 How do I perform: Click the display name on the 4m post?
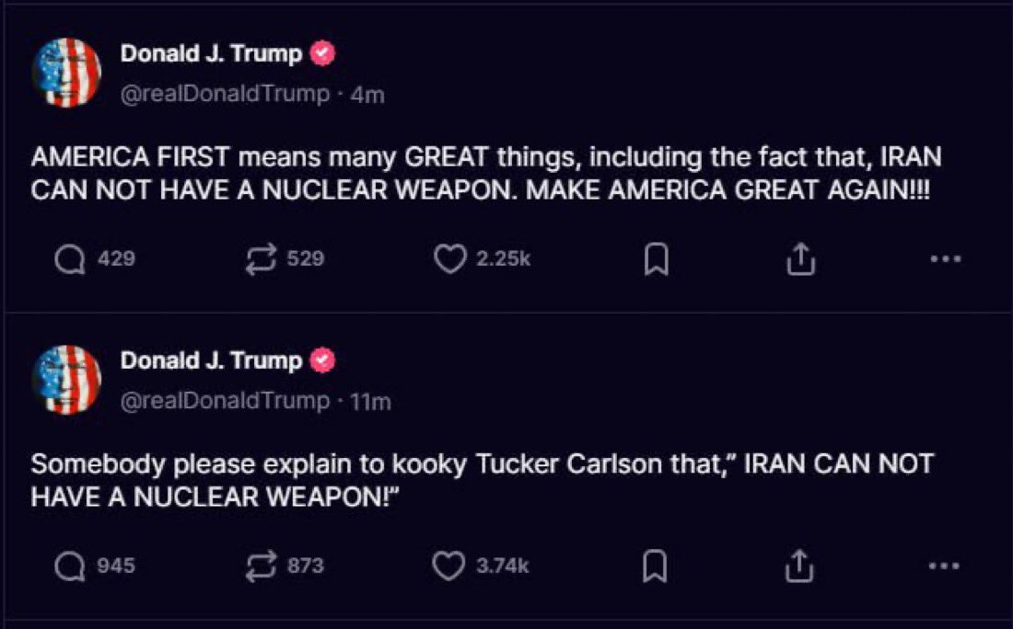click(212, 54)
